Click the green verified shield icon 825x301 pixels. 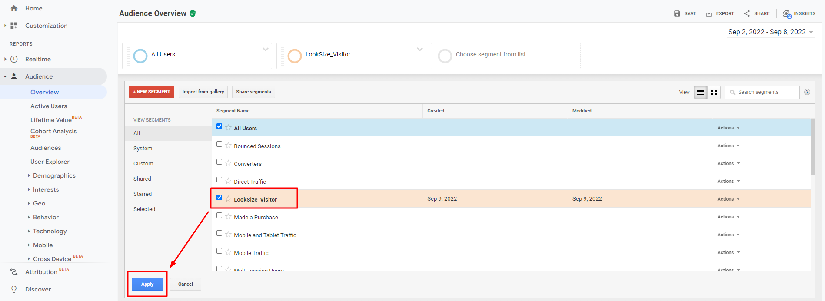(x=193, y=13)
